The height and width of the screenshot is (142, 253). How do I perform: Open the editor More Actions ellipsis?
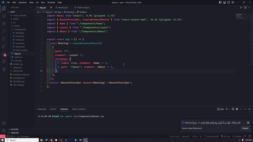[x=249, y=7]
